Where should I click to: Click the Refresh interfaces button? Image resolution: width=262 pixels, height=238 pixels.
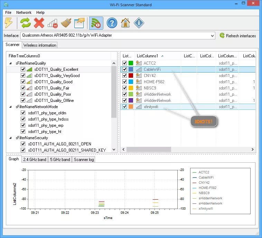(238, 36)
